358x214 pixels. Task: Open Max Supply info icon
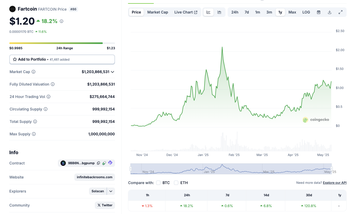pyautogui.click(x=34, y=134)
